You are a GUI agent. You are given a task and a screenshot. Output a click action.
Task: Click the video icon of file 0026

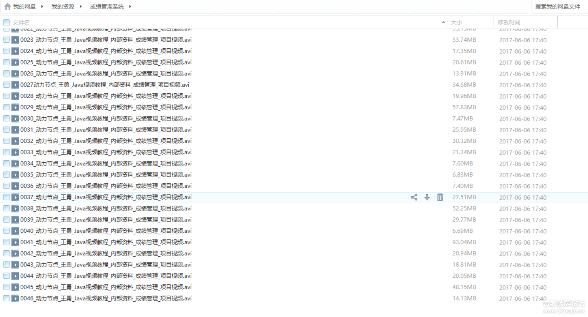pyautogui.click(x=15, y=73)
